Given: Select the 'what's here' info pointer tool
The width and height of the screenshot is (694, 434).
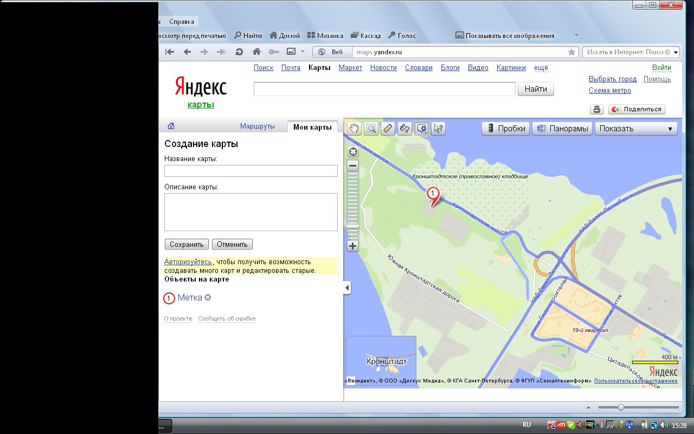Looking at the screenshot, I should [x=438, y=129].
